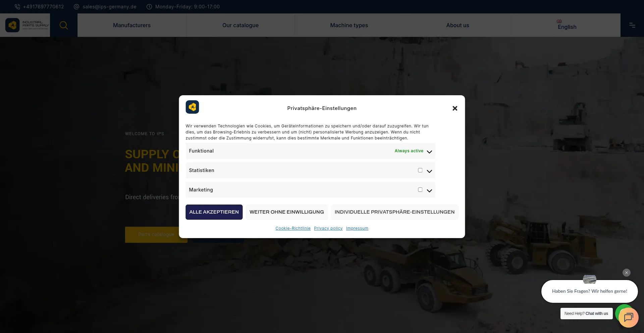
Task: Click the Alle Akzeptieren button
Action: [x=214, y=212]
